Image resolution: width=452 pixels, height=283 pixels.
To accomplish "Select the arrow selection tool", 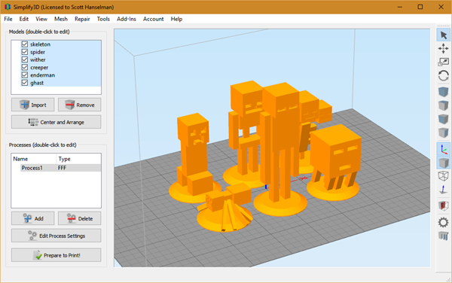I will click(x=444, y=35).
